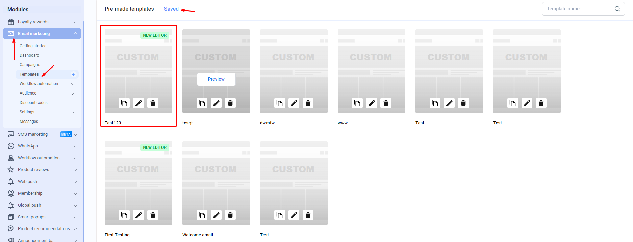Expand the Audience submenu

click(73, 93)
